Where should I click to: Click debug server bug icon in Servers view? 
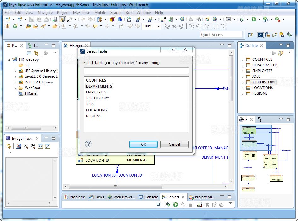pos(169,205)
